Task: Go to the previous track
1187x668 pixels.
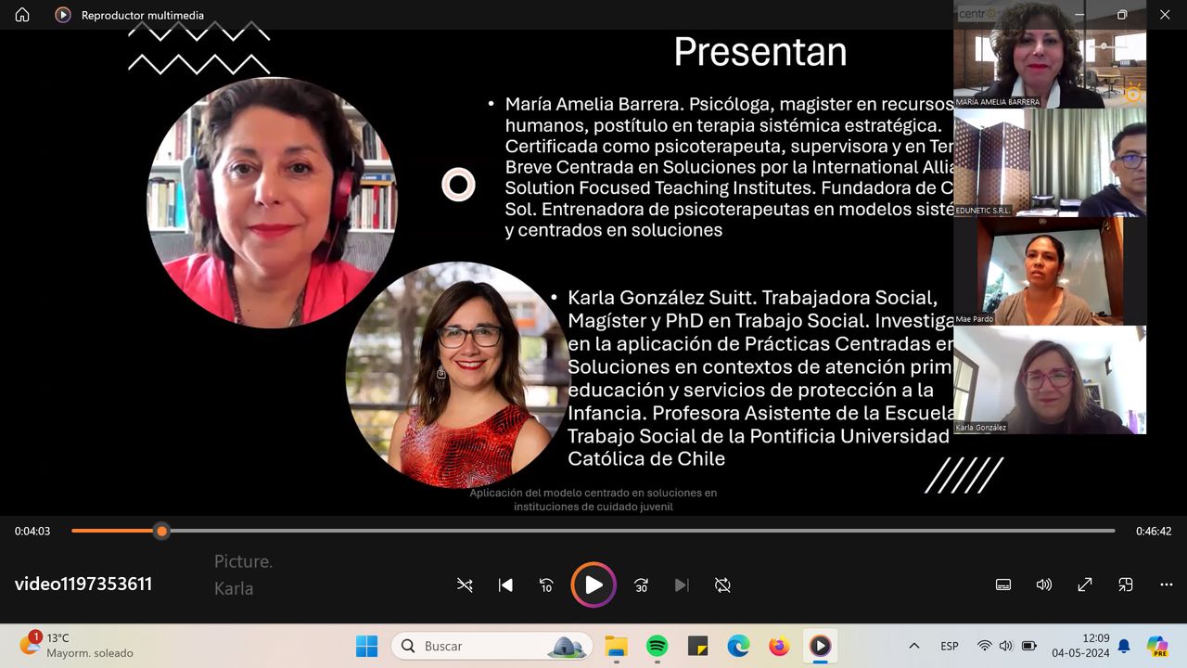Action: [x=505, y=585]
